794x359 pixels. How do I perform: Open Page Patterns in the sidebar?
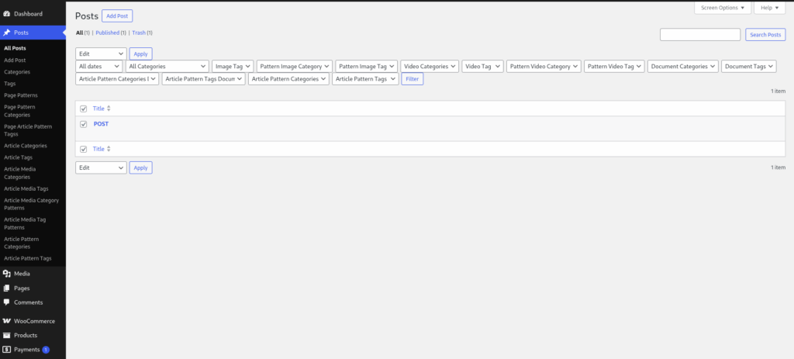click(21, 95)
